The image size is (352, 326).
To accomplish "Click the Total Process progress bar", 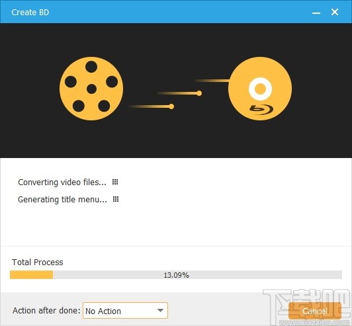I will click(x=176, y=275).
